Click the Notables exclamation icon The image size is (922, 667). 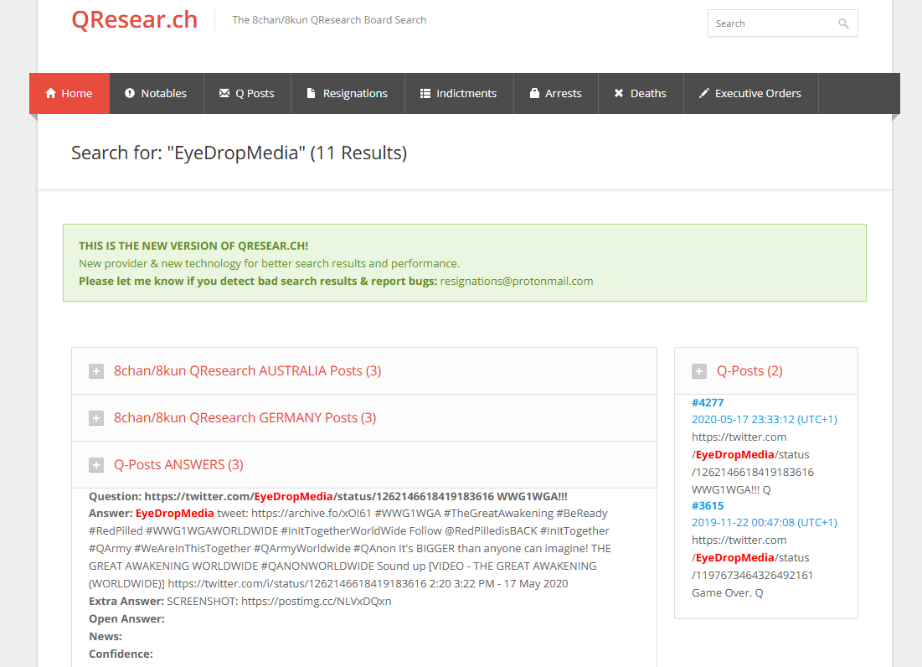click(x=130, y=94)
